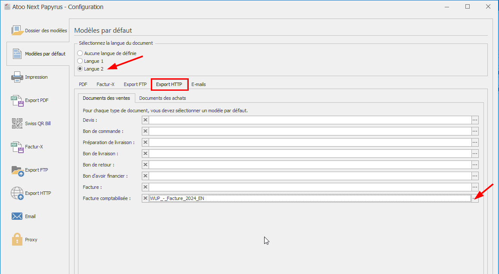Open Dossier des modèles sidebar icon
This screenshot has height=274, width=499.
(x=17, y=31)
